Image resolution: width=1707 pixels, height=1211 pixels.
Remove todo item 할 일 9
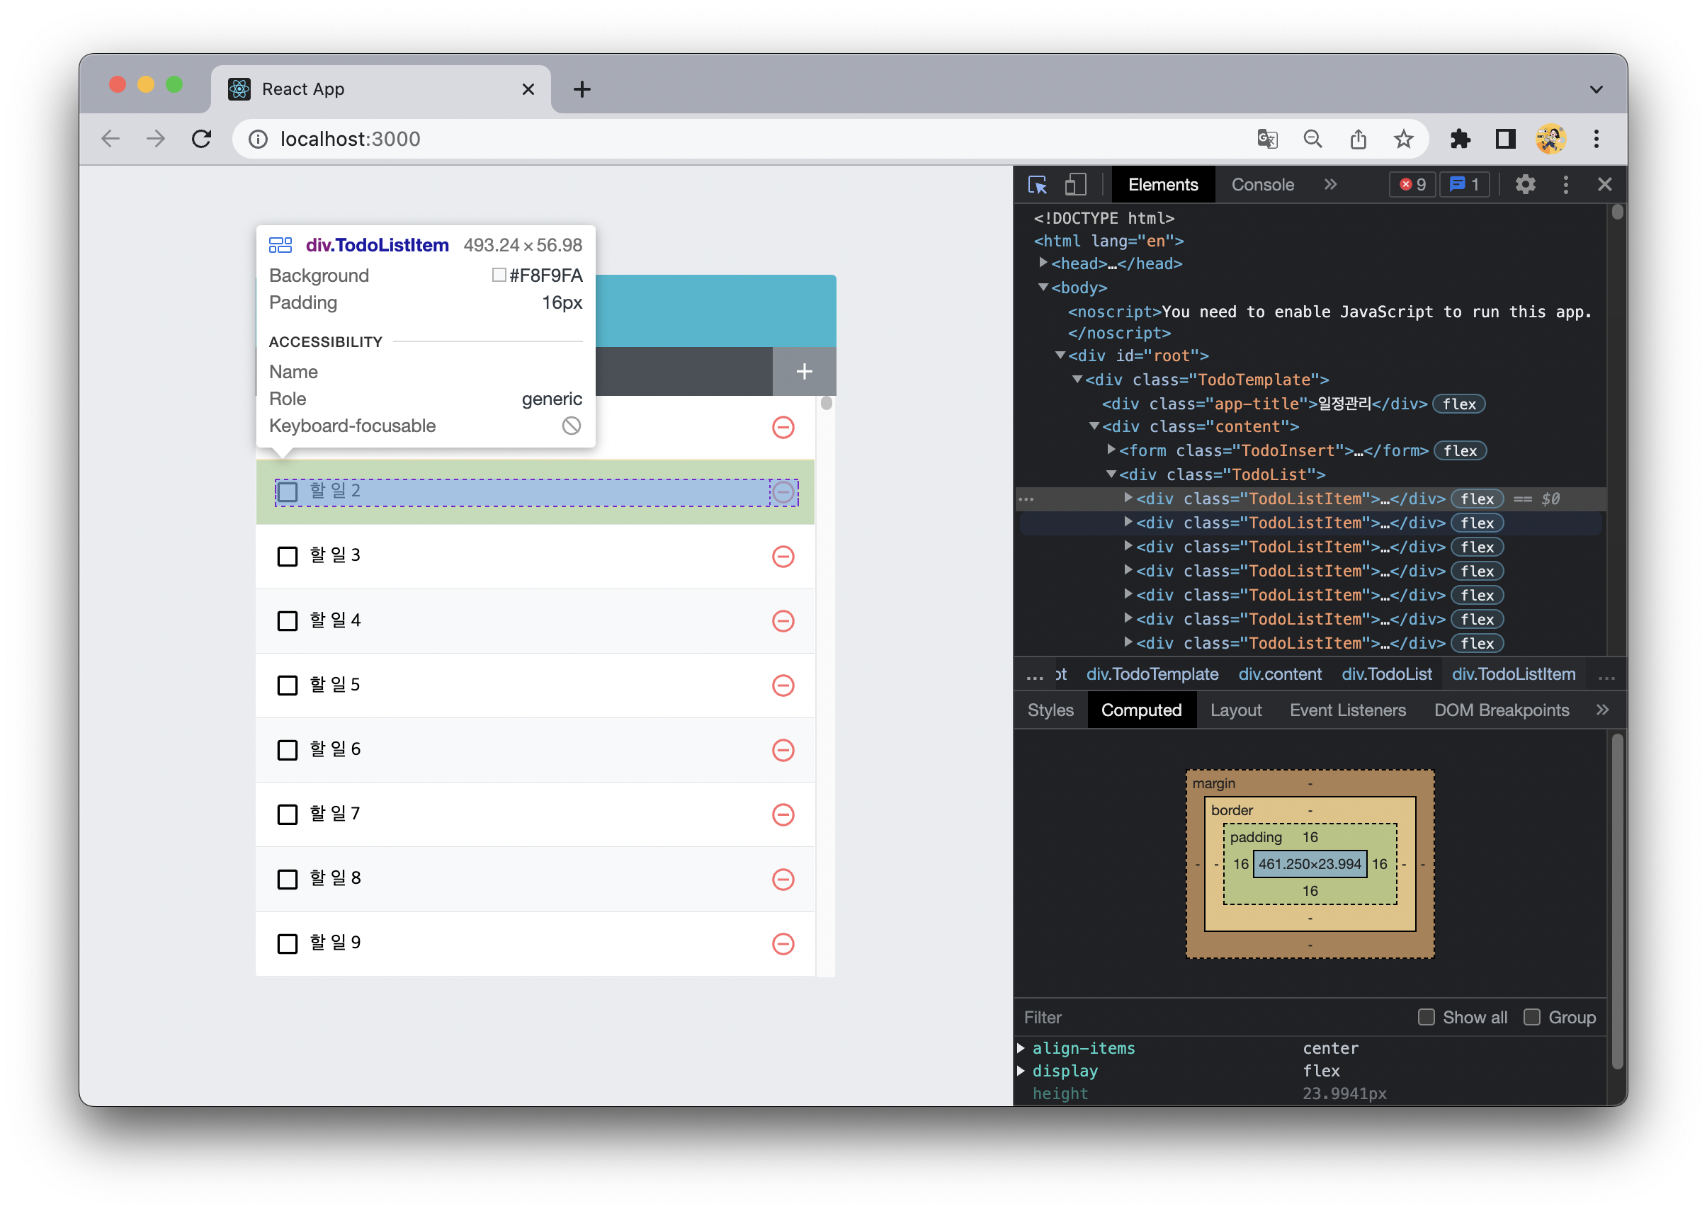click(x=783, y=944)
